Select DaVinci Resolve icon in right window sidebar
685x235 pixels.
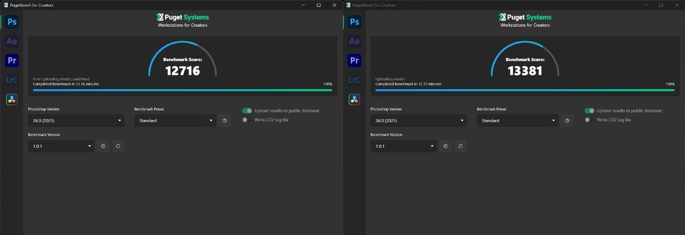(354, 99)
